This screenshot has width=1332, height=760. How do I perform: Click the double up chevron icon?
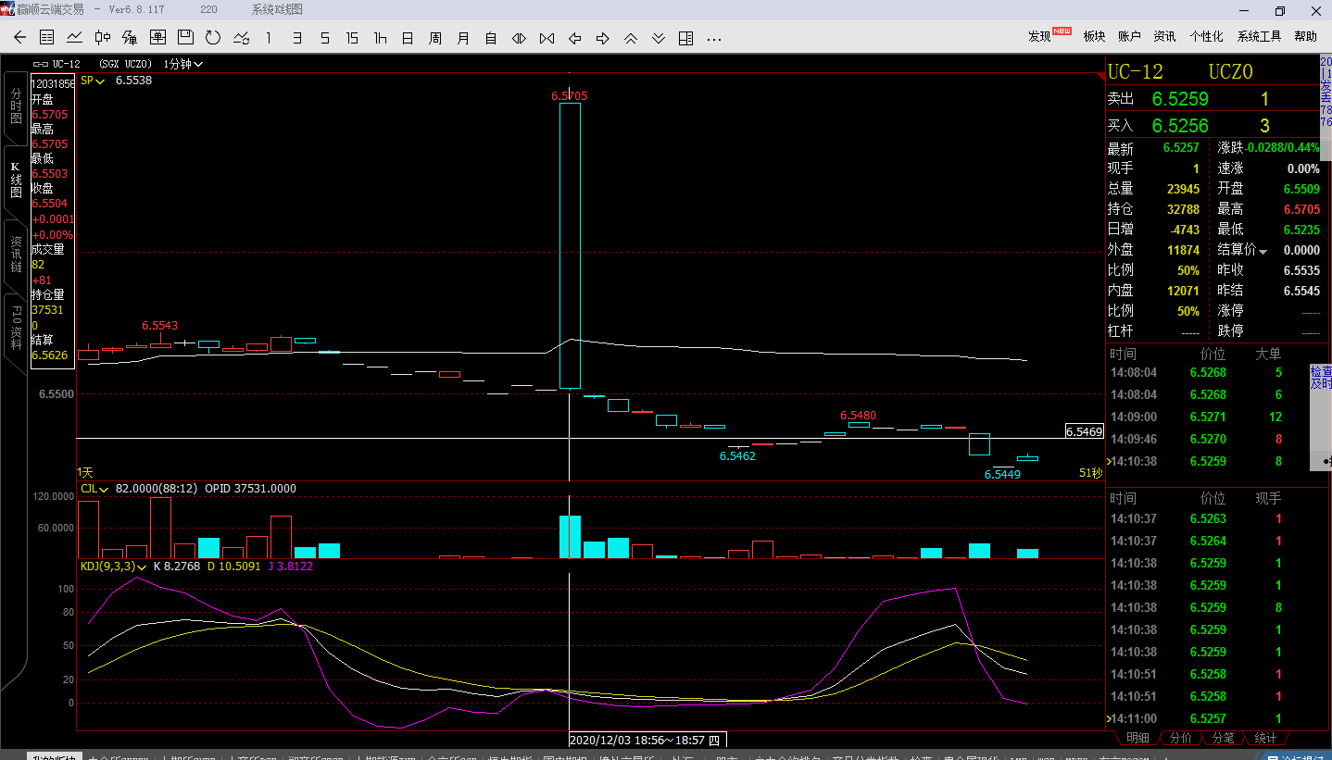630,38
